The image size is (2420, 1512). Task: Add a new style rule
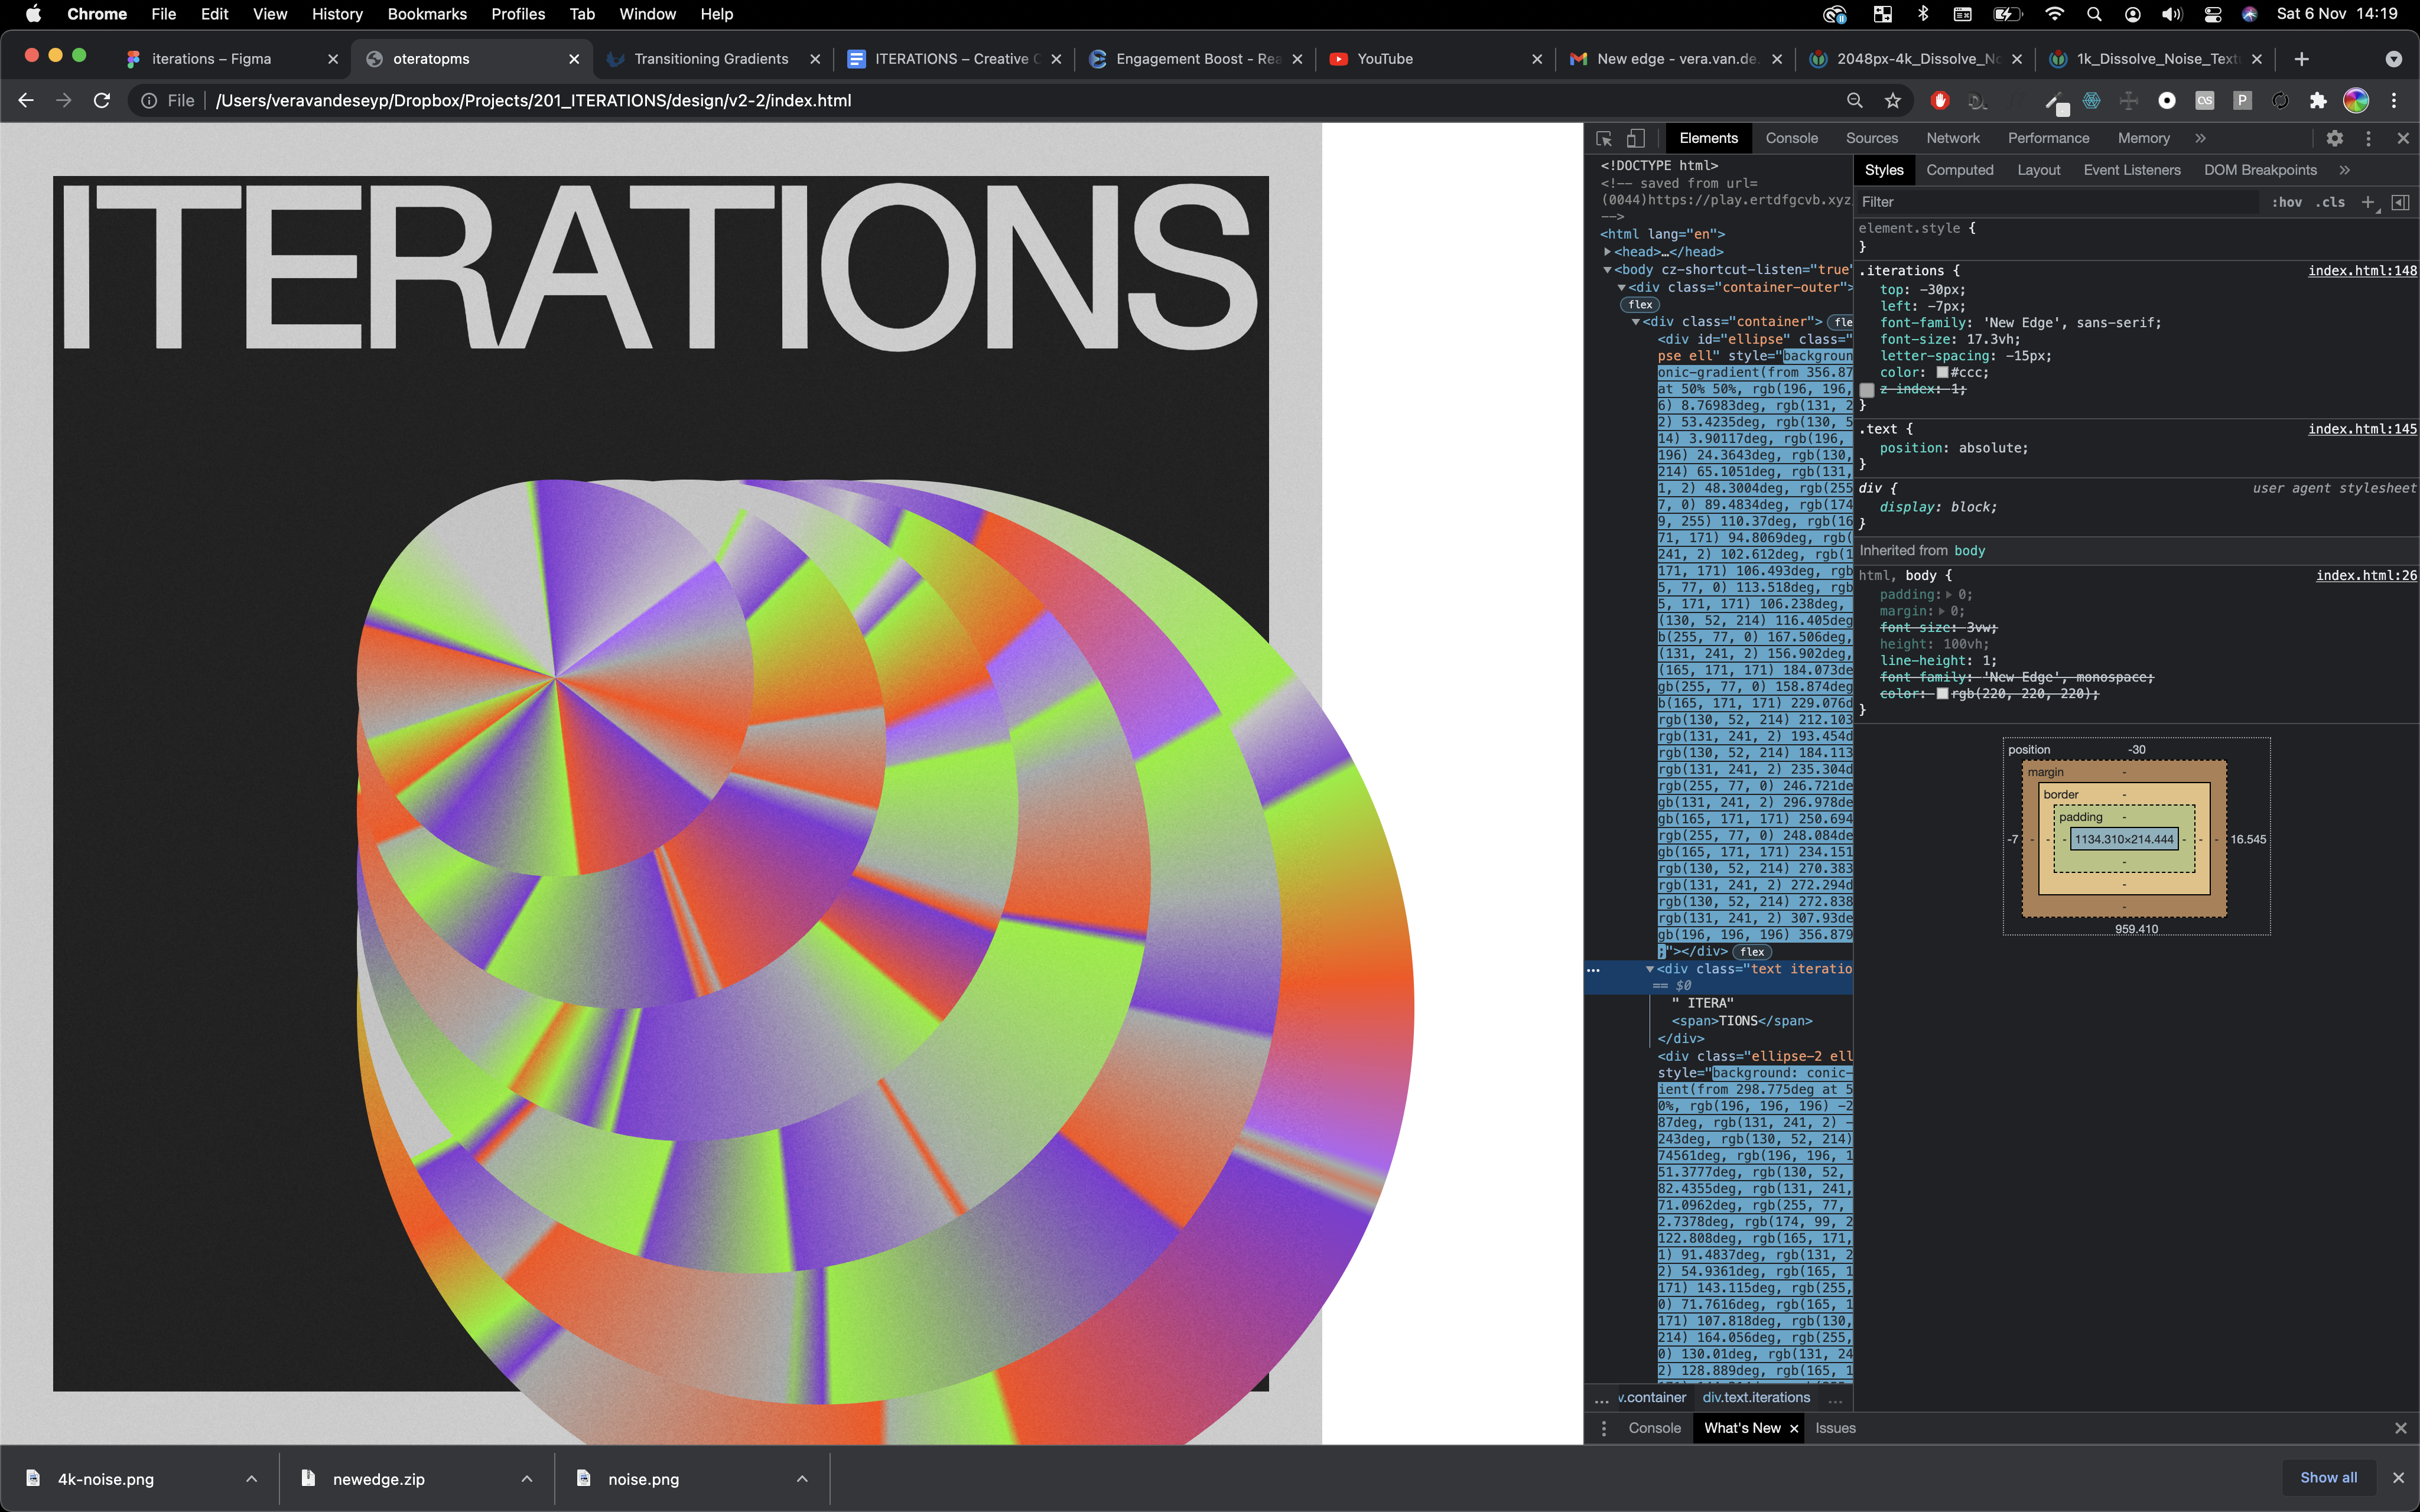pyautogui.click(x=2367, y=202)
